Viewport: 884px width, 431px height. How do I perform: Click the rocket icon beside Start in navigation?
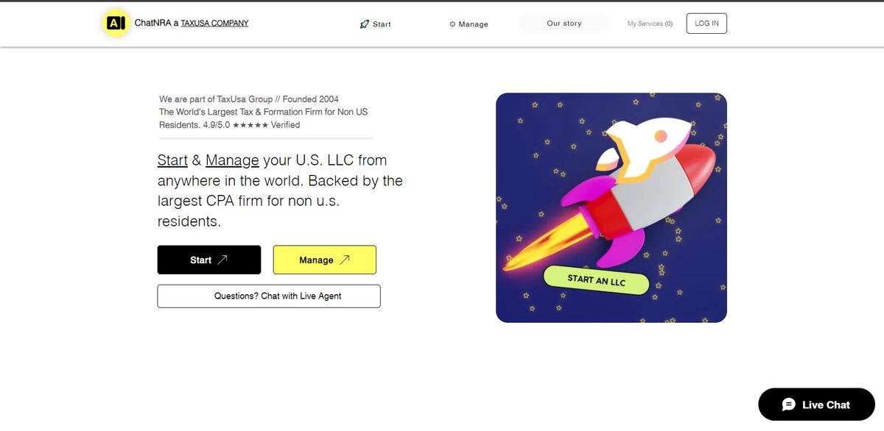(364, 24)
